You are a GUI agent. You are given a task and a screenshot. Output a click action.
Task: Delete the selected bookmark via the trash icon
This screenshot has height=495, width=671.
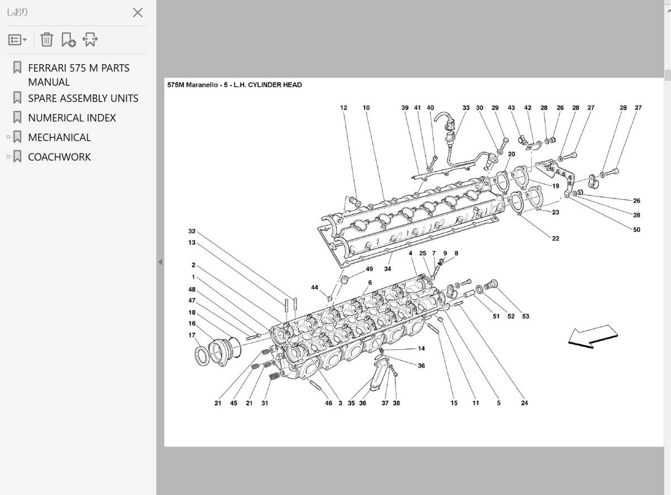[47, 40]
